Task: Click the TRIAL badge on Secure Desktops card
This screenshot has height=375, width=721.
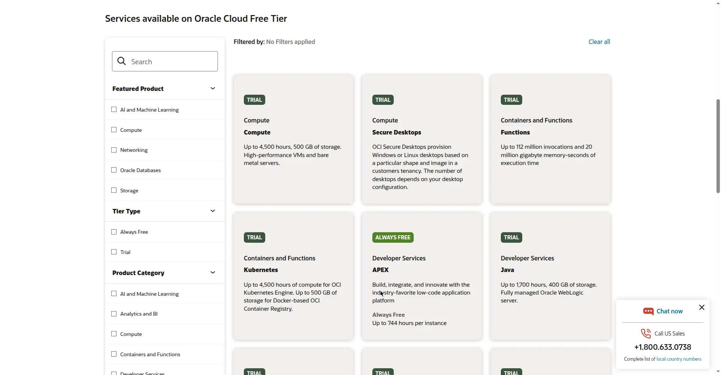Action: [x=383, y=100]
